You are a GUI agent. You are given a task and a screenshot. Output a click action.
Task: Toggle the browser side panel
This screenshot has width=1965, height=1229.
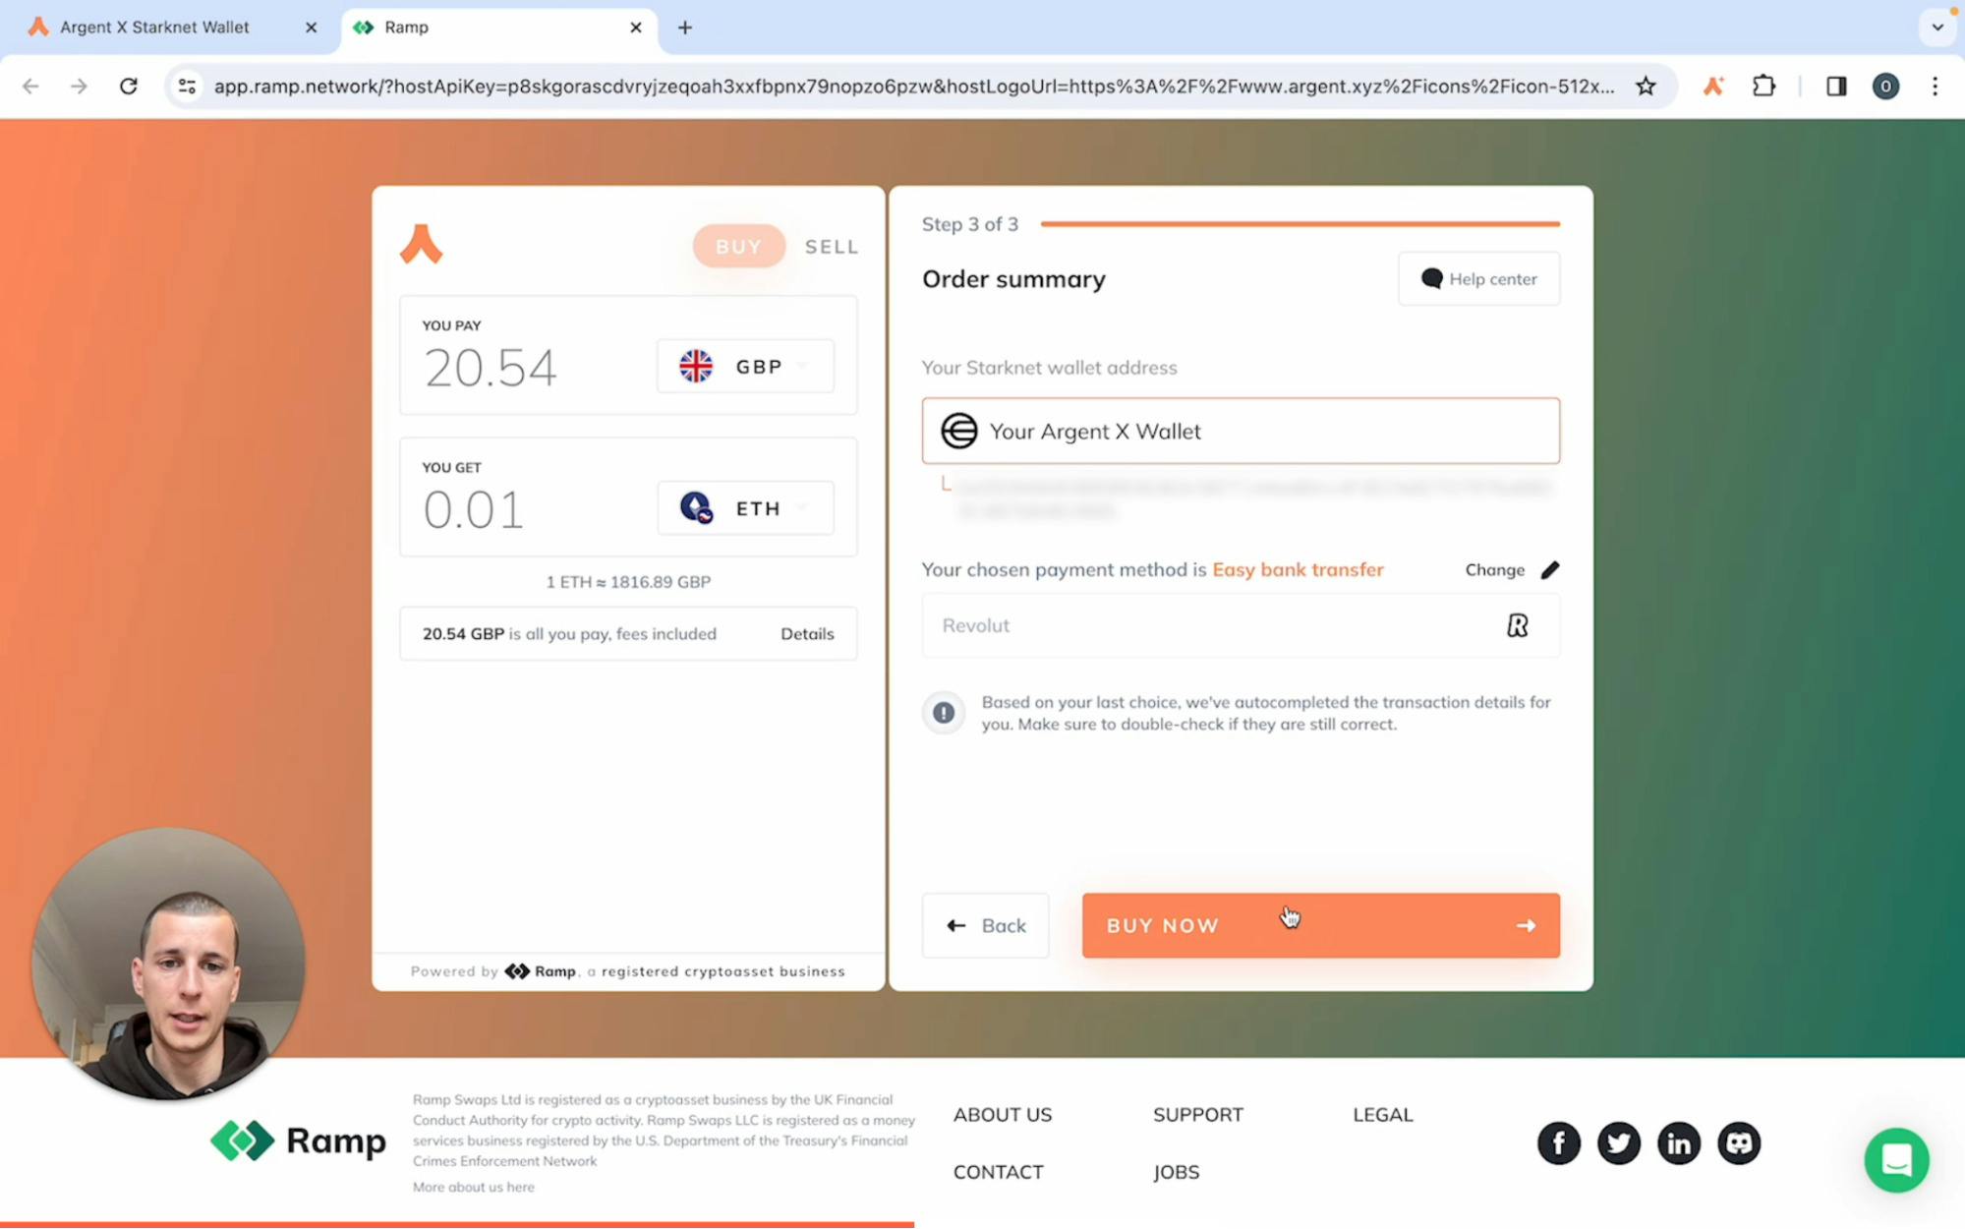point(1835,87)
